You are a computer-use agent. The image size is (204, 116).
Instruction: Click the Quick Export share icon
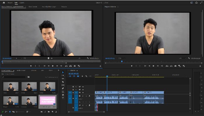(196, 3)
